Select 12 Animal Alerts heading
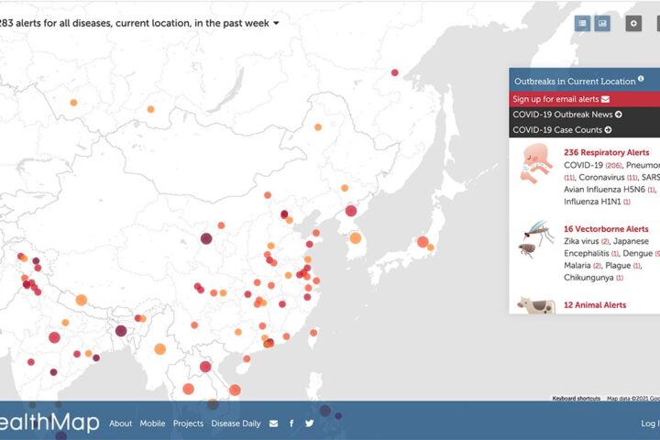The height and width of the screenshot is (440, 660). point(595,305)
